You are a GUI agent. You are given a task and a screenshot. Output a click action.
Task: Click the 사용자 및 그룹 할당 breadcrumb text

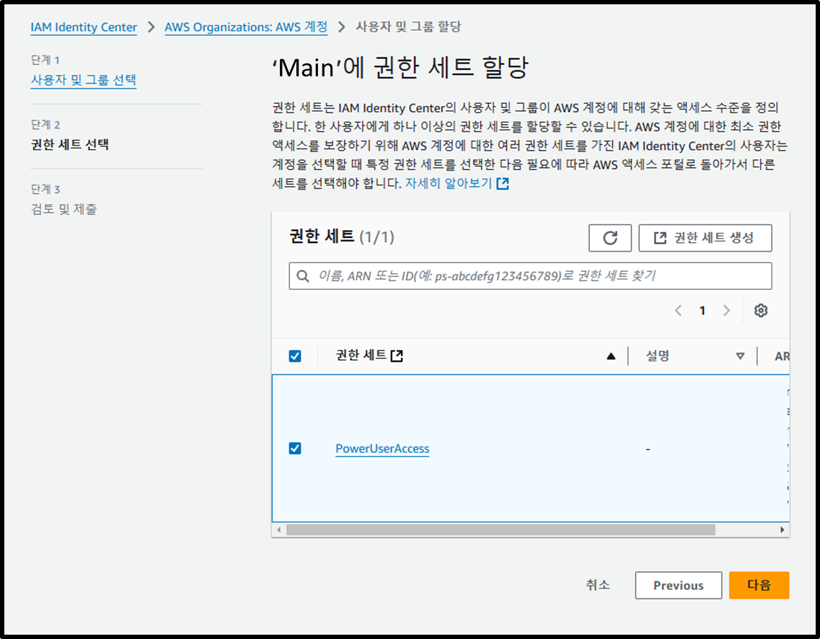pos(408,27)
